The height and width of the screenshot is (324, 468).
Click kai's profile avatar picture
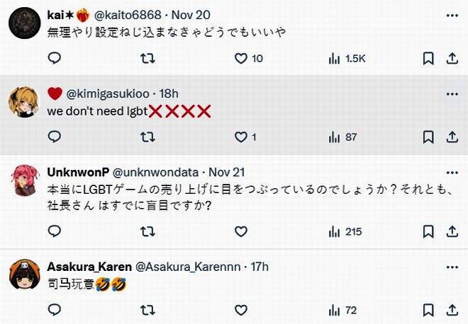click(x=23, y=22)
